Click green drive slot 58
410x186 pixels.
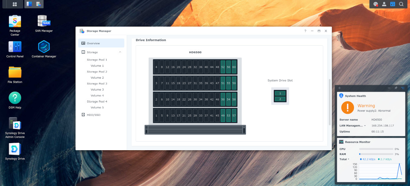click(234, 99)
